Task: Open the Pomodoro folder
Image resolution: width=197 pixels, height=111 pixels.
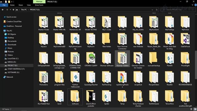Action: [44, 79]
